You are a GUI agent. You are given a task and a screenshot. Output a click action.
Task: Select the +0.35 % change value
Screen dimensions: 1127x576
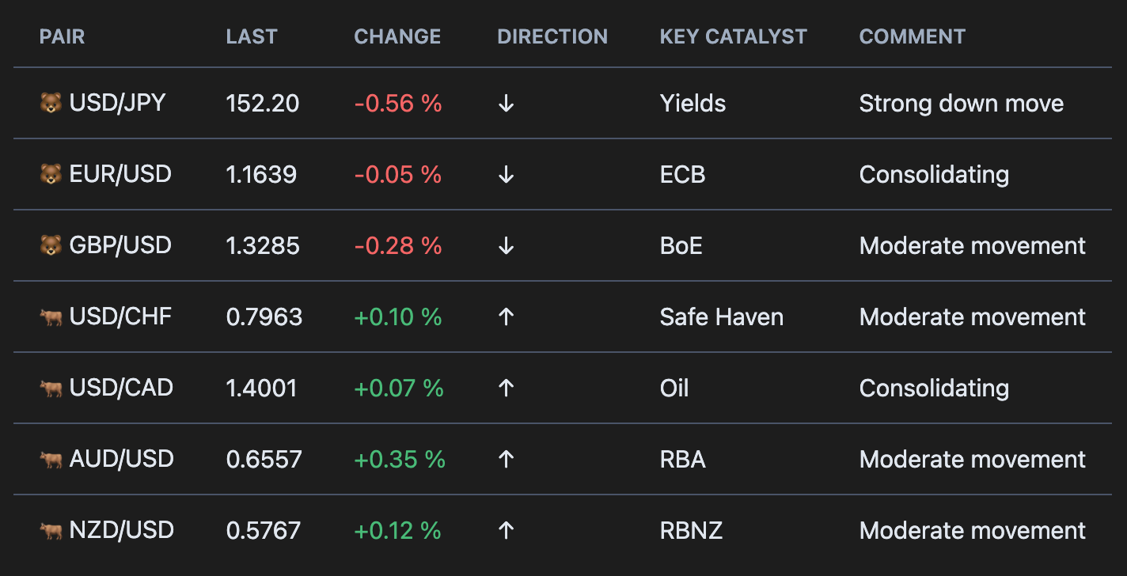point(399,460)
